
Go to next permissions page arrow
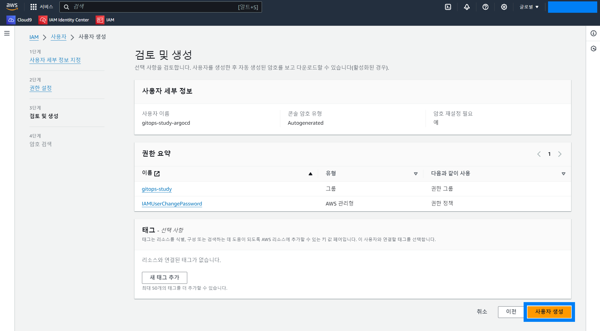(x=560, y=154)
